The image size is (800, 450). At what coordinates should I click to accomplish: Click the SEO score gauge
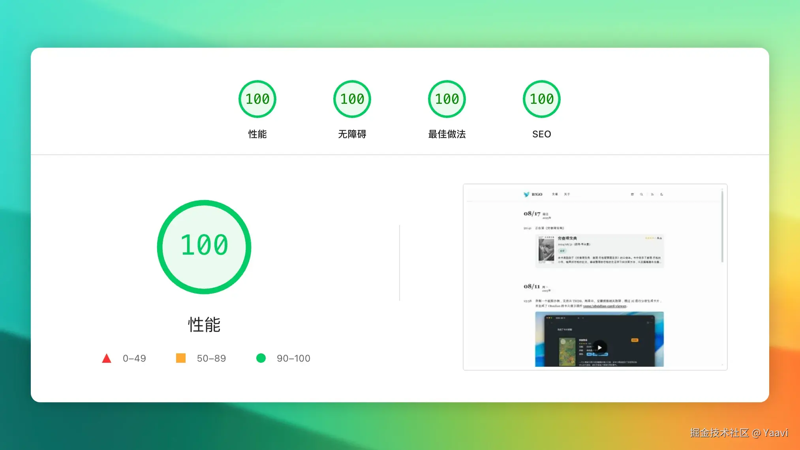(x=541, y=99)
